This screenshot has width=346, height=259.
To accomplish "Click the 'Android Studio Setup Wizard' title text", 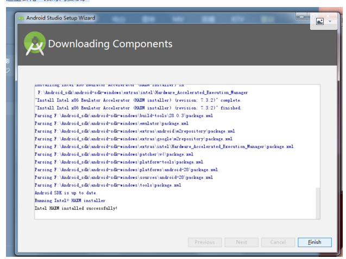I will pos(61,18).
